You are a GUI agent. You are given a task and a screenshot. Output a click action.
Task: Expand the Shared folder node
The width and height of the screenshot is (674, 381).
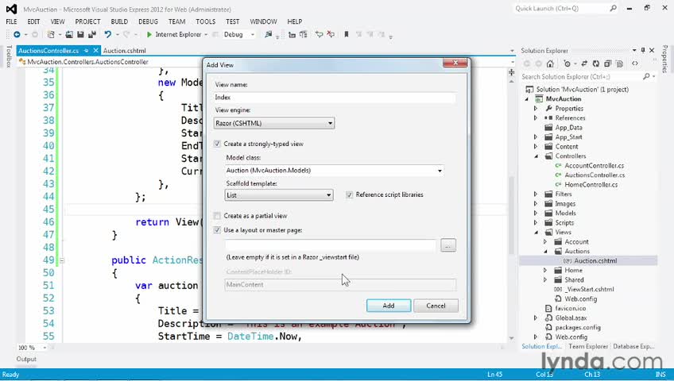point(545,279)
